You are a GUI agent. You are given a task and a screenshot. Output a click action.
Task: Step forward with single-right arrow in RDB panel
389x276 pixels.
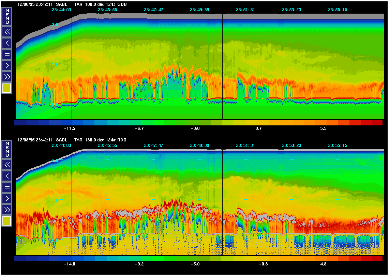[7, 198]
